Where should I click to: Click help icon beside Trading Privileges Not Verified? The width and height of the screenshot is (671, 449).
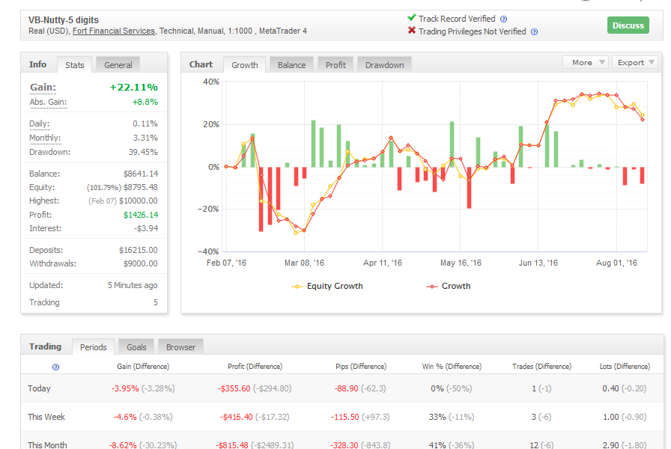click(x=534, y=32)
